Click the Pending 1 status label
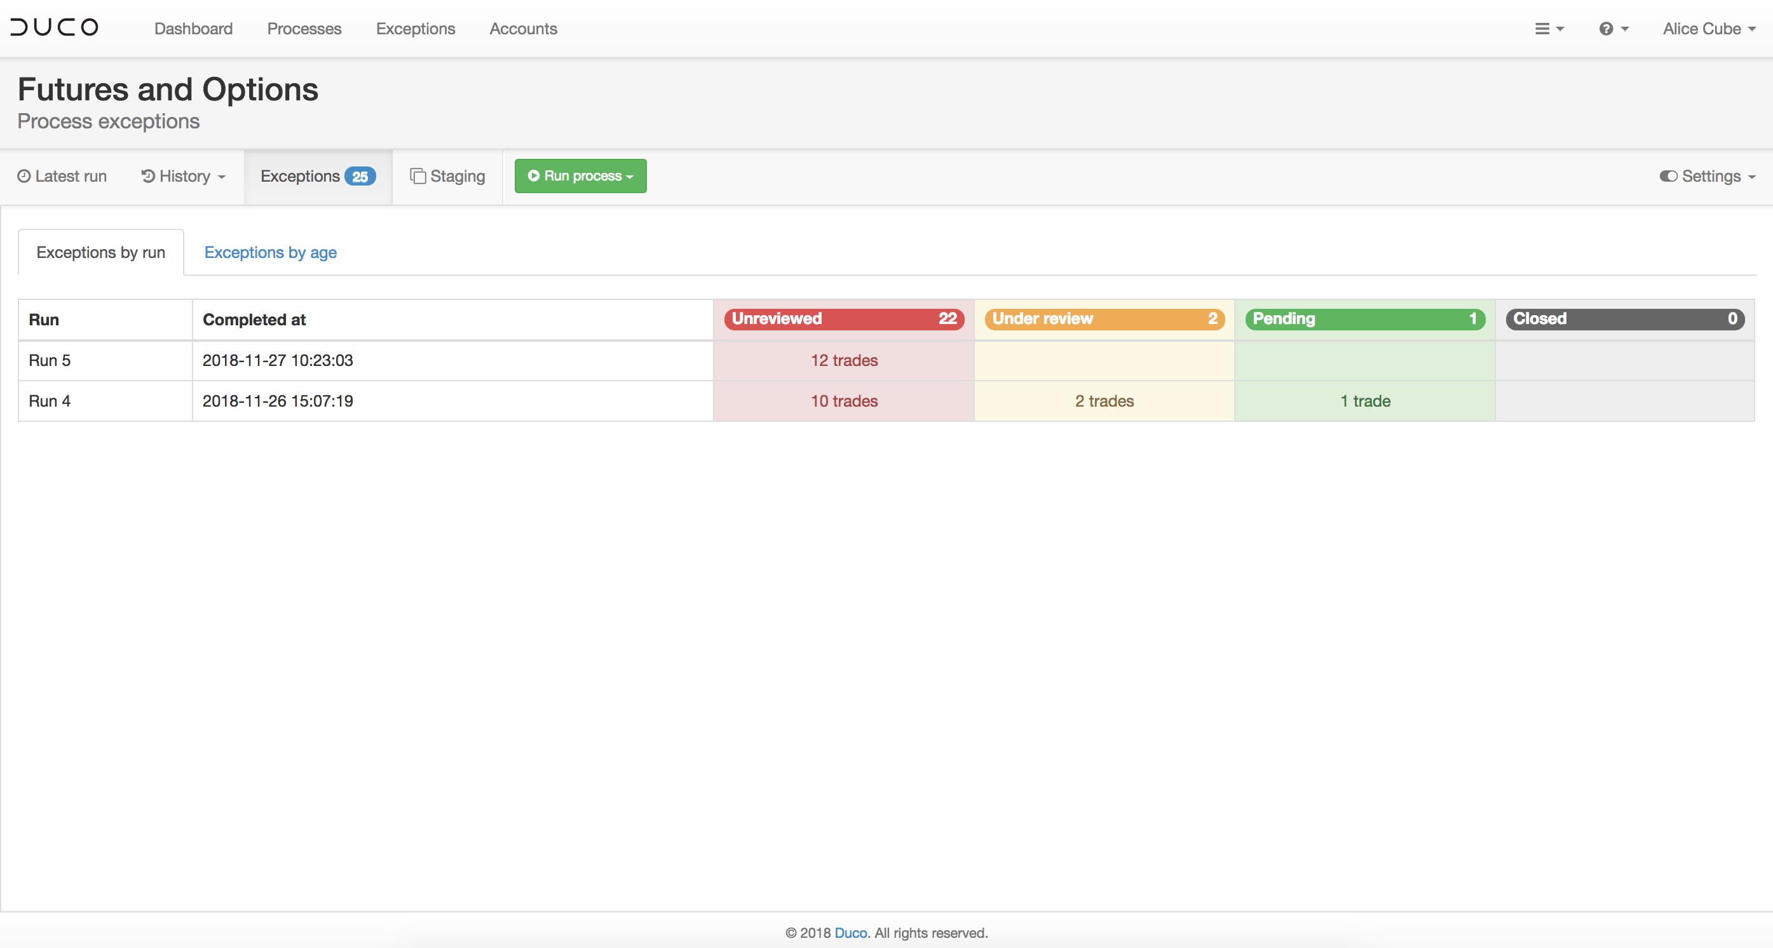The height and width of the screenshot is (948, 1773). coord(1366,318)
